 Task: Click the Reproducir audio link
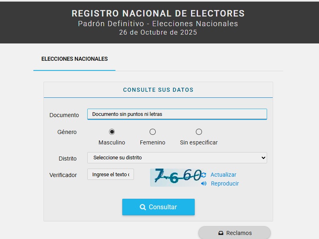(x=225, y=183)
